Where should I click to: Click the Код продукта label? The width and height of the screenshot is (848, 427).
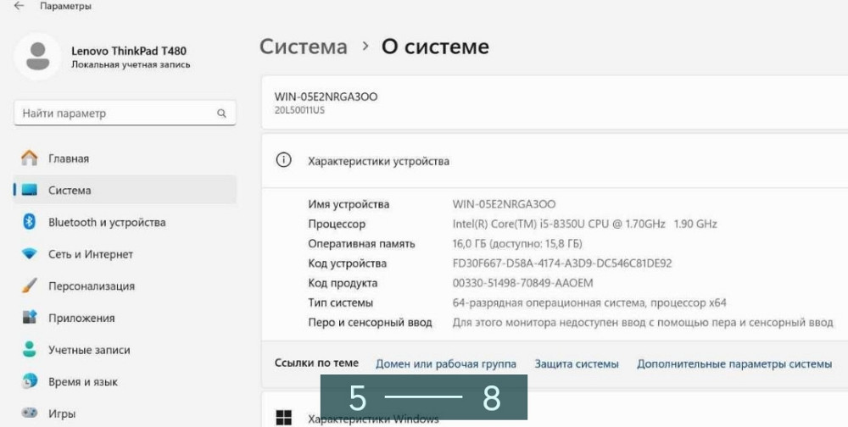point(343,283)
